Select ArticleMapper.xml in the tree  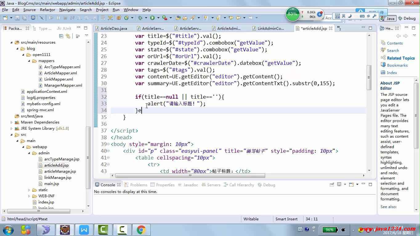tap(60, 73)
